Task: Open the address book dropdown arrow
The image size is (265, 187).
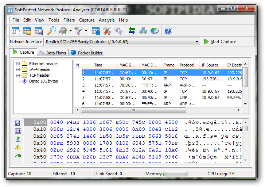Action: tap(70, 31)
